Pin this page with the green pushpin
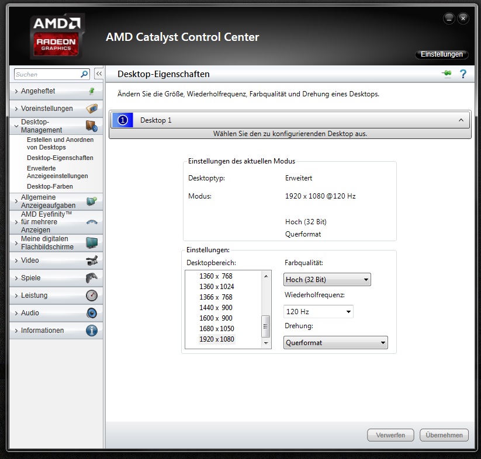This screenshot has width=481, height=459. click(447, 74)
